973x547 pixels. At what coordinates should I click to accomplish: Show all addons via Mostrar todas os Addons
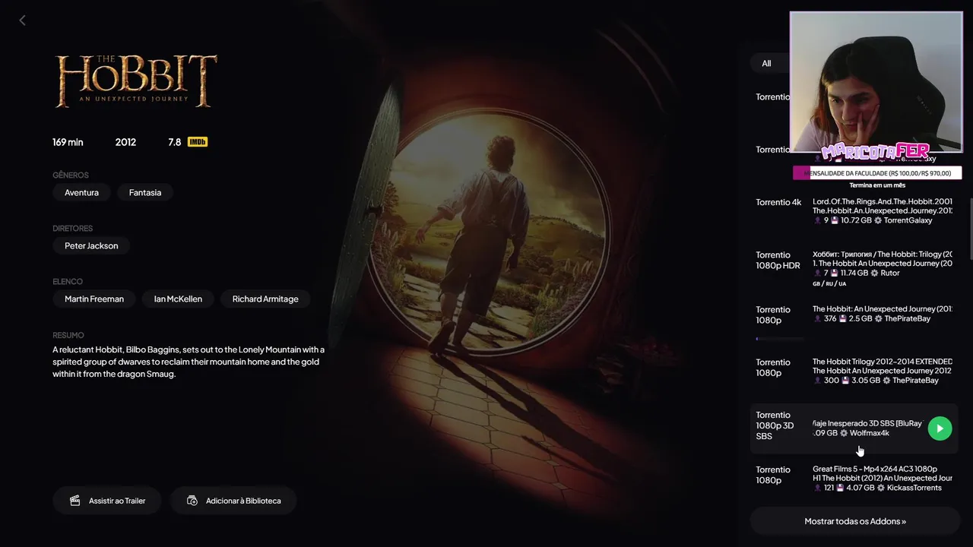pos(855,521)
